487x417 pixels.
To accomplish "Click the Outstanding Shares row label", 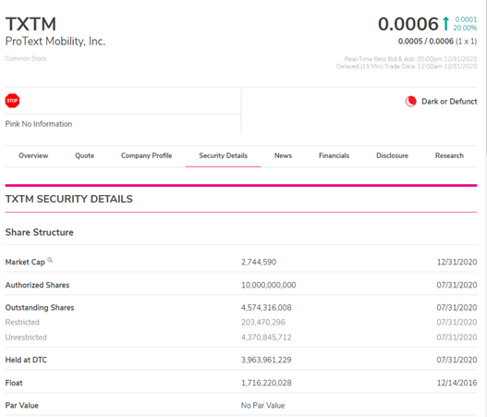I will click(40, 308).
